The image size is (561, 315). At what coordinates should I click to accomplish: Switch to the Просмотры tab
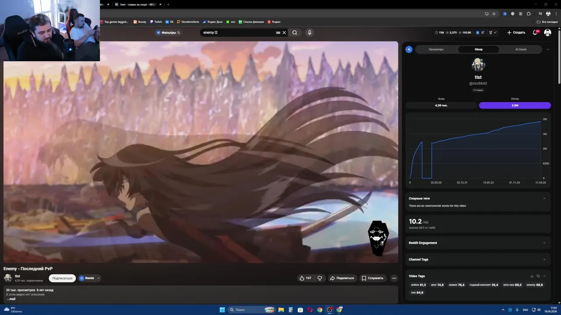(x=436, y=49)
